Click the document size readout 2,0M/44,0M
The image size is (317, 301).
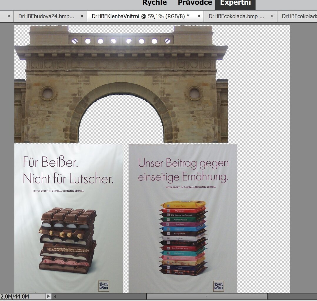tap(15, 297)
